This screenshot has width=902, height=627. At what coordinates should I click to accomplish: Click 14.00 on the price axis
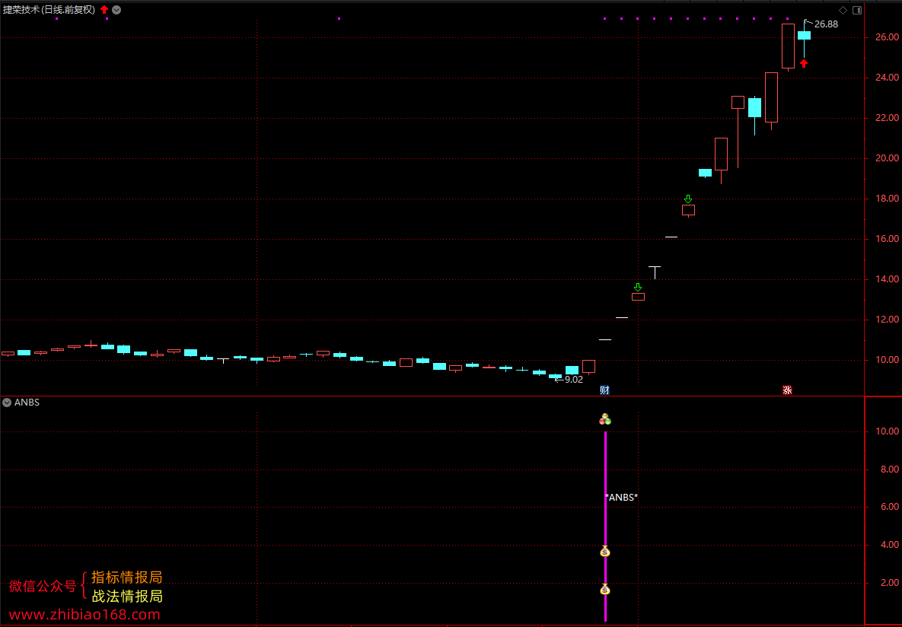pyautogui.click(x=887, y=278)
